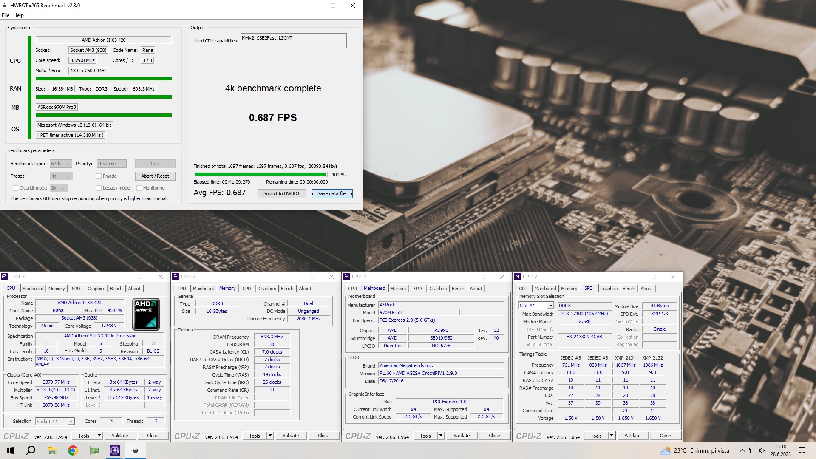
Task: Click the weather icon in taskbar
Action: [x=666, y=450]
